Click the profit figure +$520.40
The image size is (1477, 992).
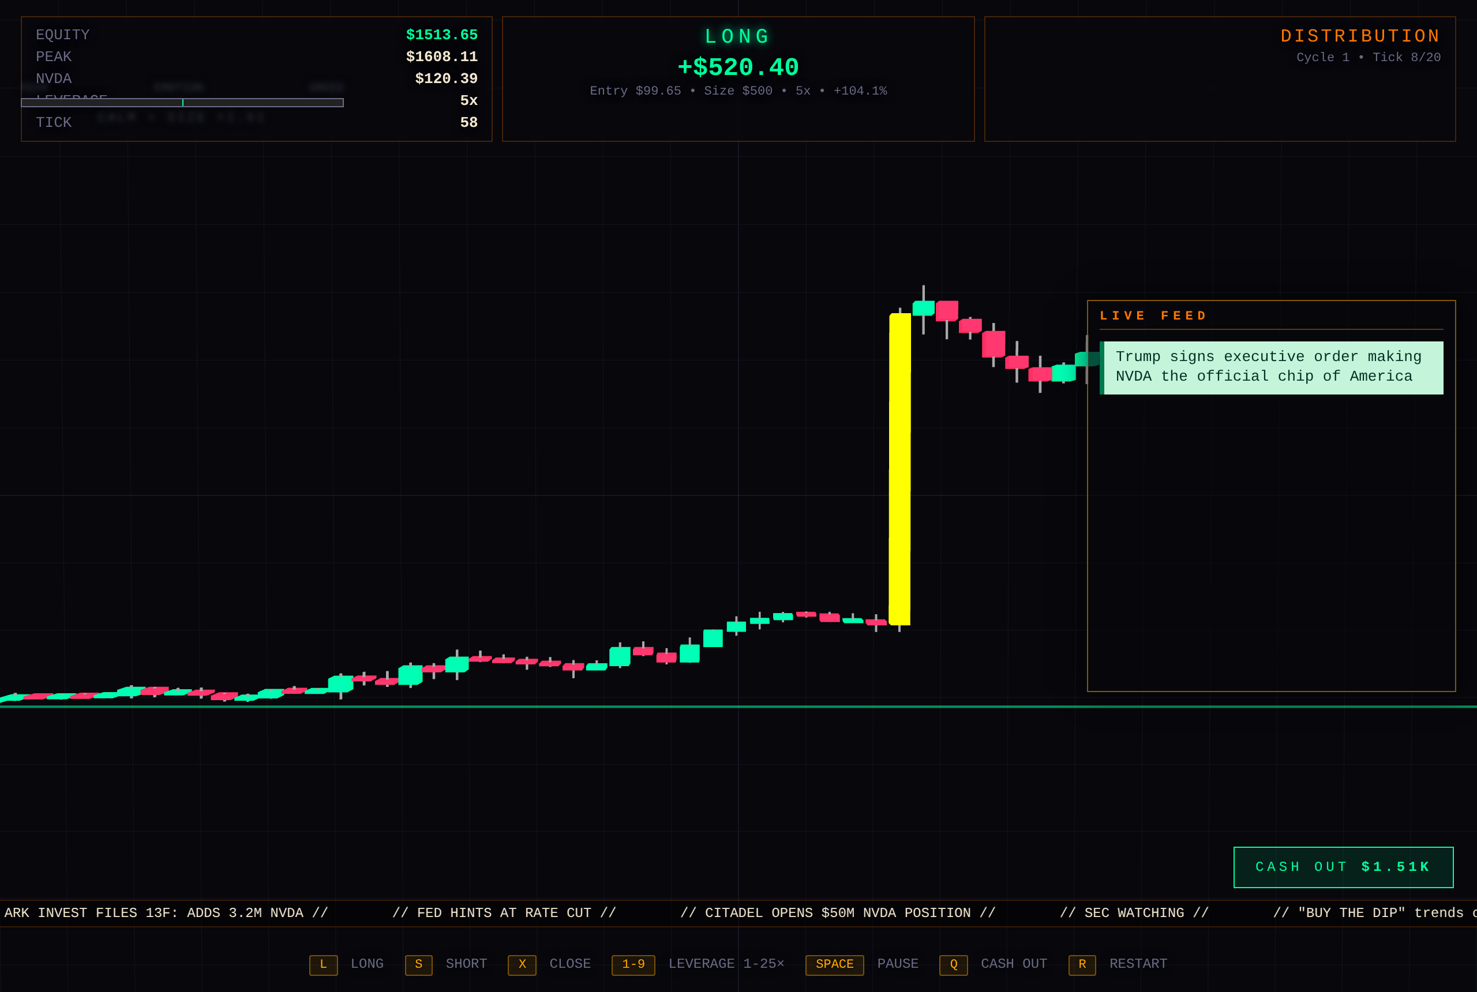[x=738, y=67]
